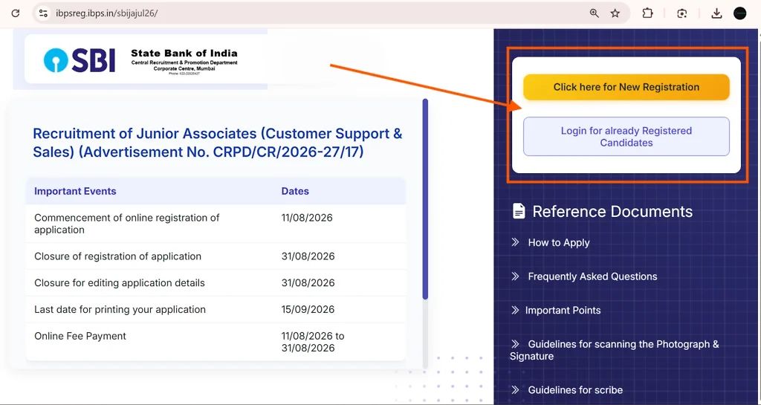
Task: Open the browser downloads icon
Action: 716,13
